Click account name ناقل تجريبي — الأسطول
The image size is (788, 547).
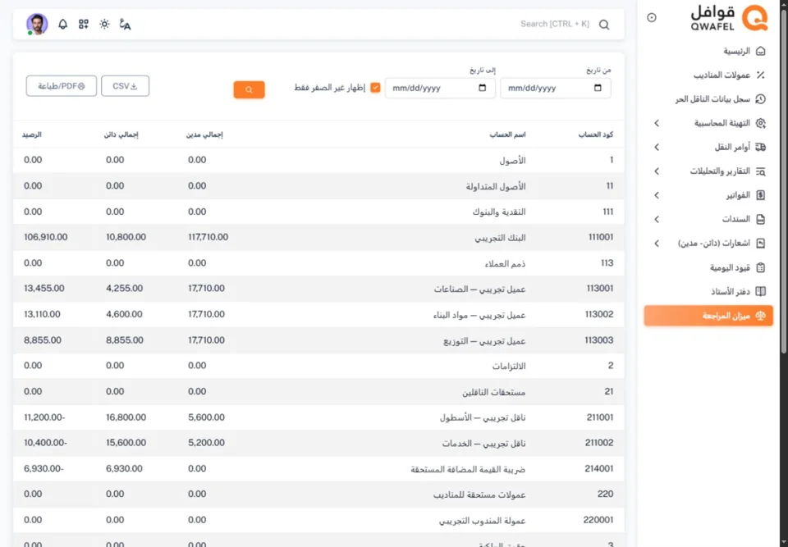pos(483,418)
